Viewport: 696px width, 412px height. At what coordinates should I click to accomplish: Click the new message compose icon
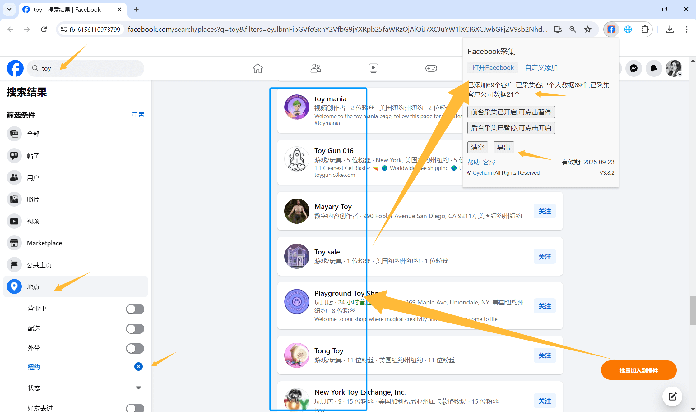pyautogui.click(x=672, y=396)
